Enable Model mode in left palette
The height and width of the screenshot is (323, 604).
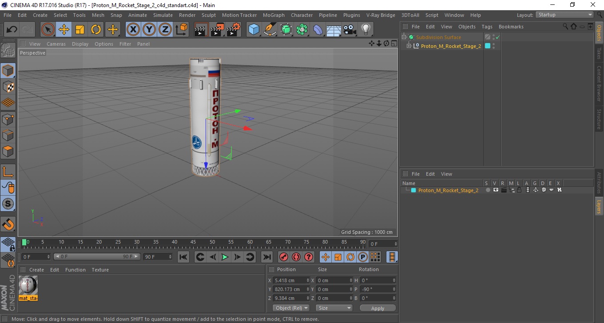[x=8, y=70]
